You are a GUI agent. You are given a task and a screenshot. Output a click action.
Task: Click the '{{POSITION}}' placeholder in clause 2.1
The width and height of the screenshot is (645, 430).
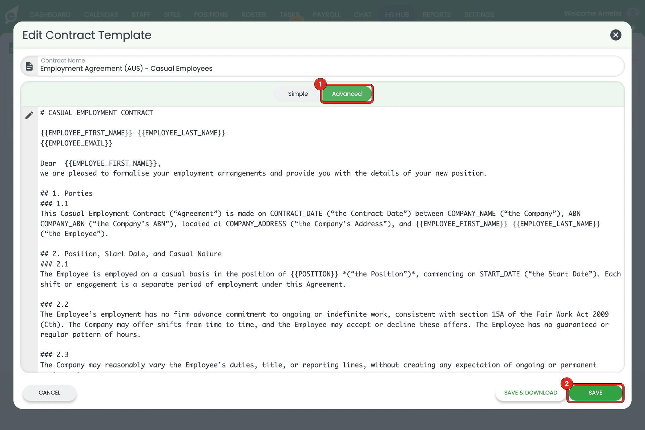314,274
